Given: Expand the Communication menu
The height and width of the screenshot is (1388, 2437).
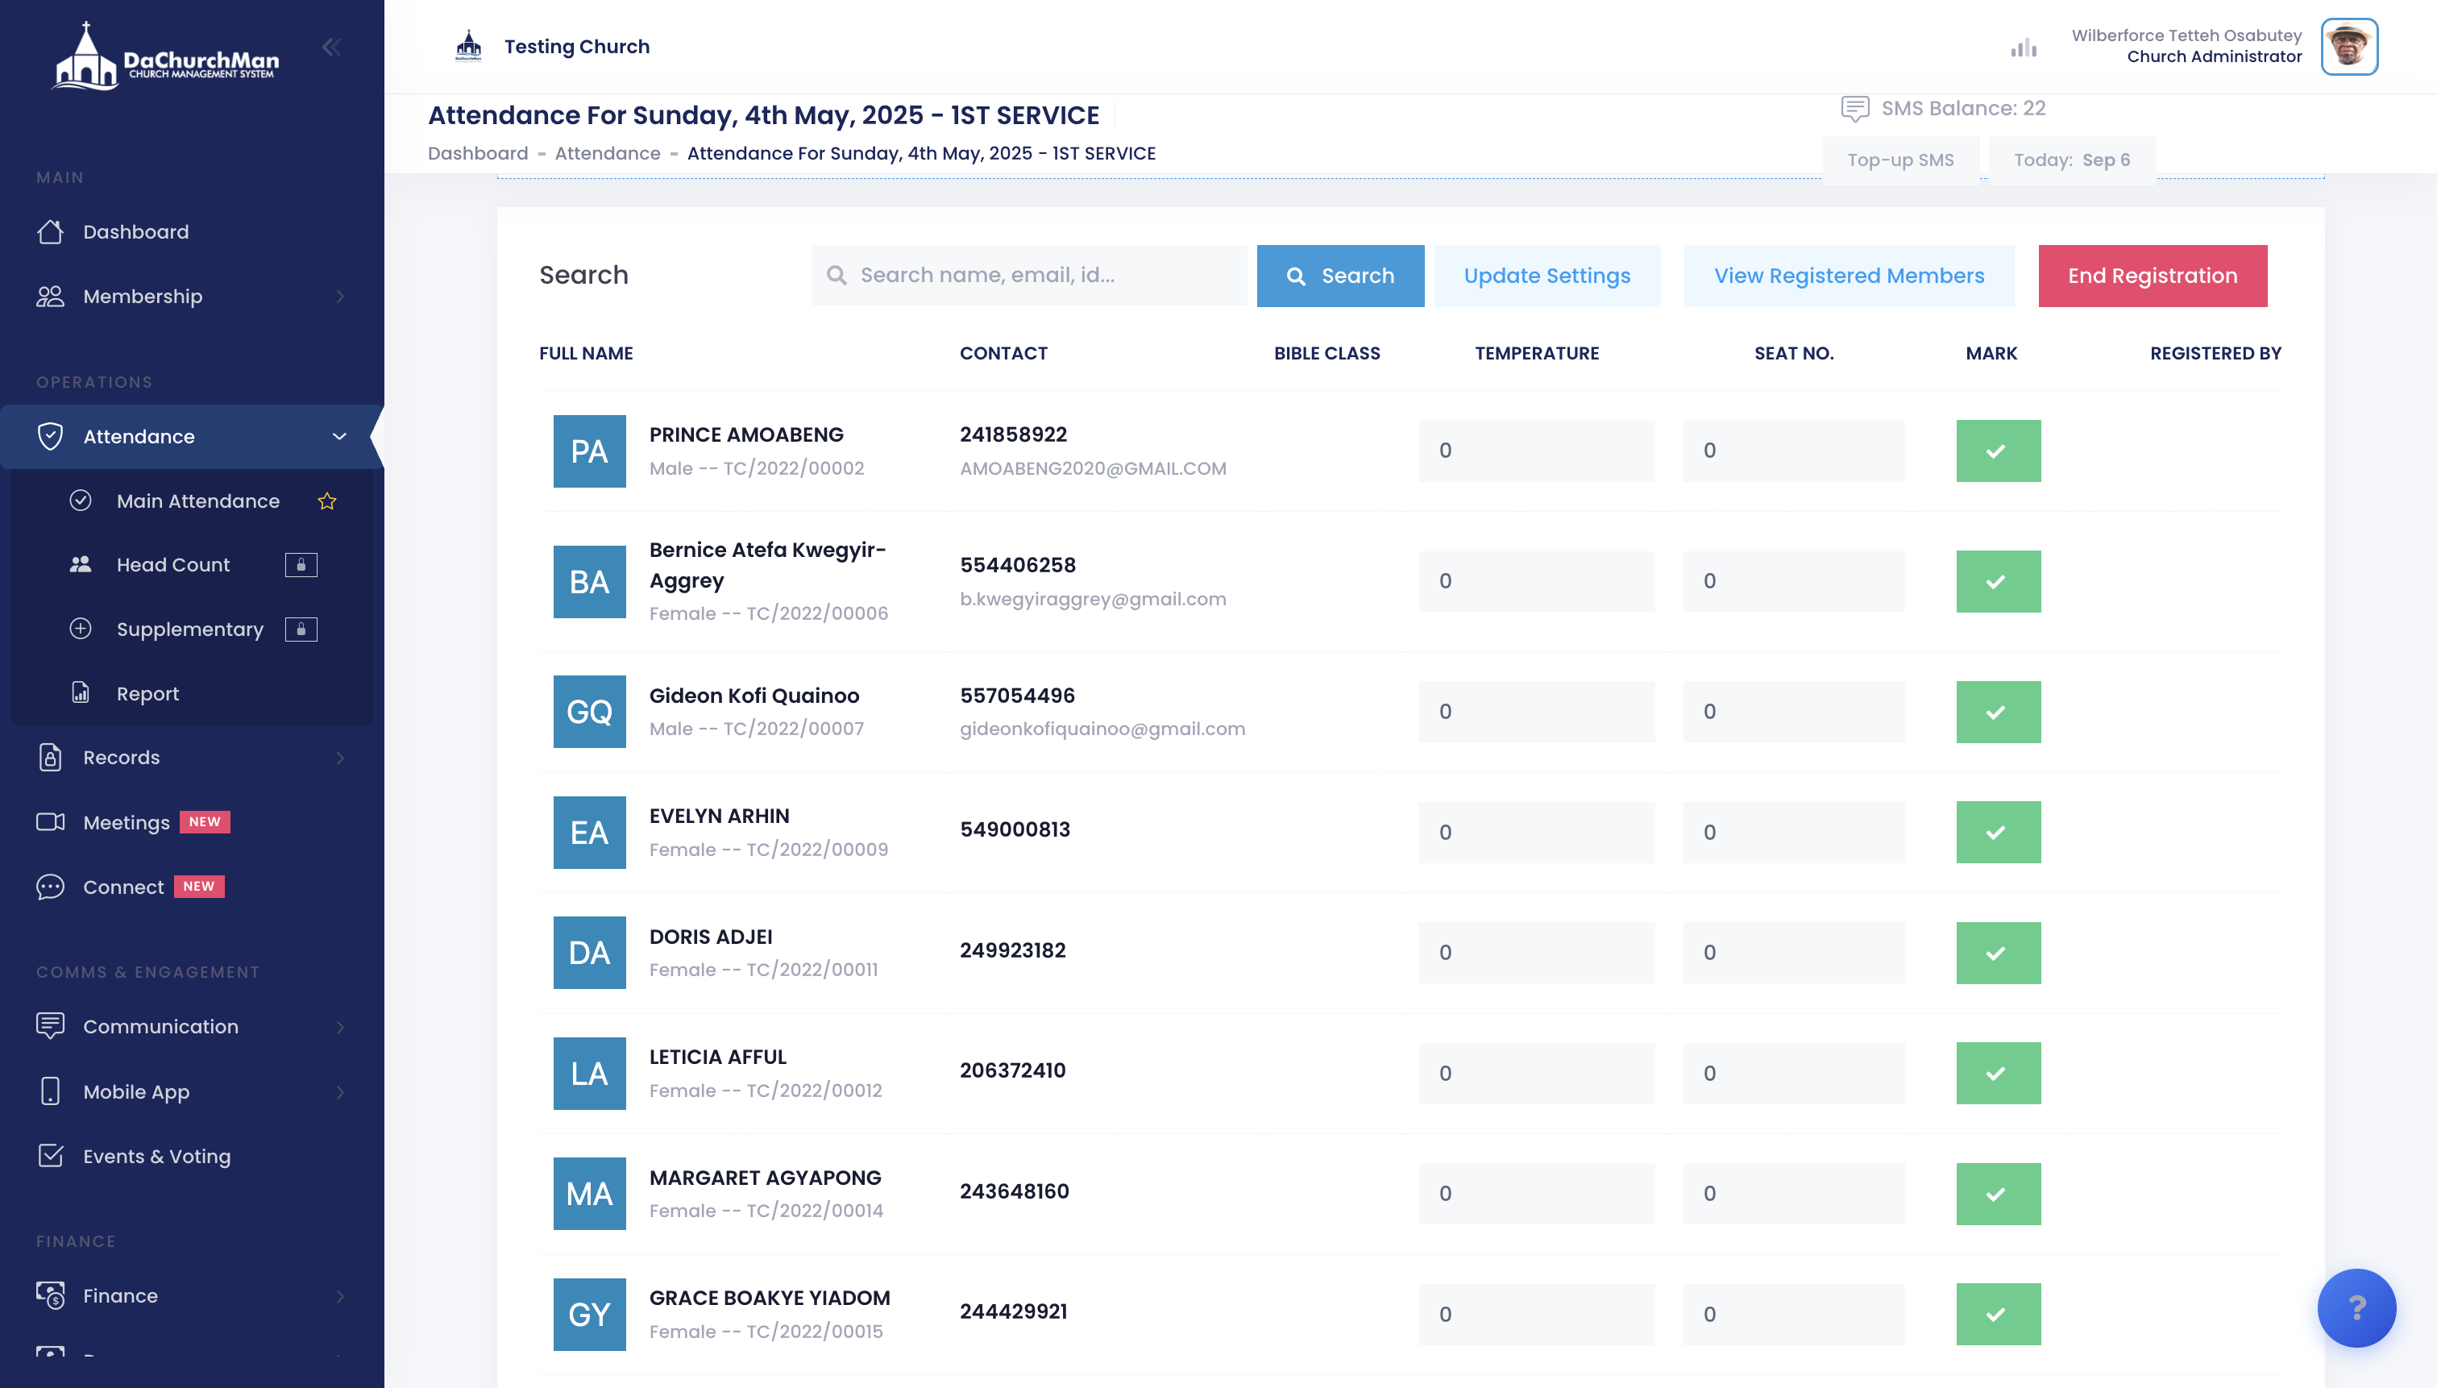Looking at the screenshot, I should click(192, 1027).
